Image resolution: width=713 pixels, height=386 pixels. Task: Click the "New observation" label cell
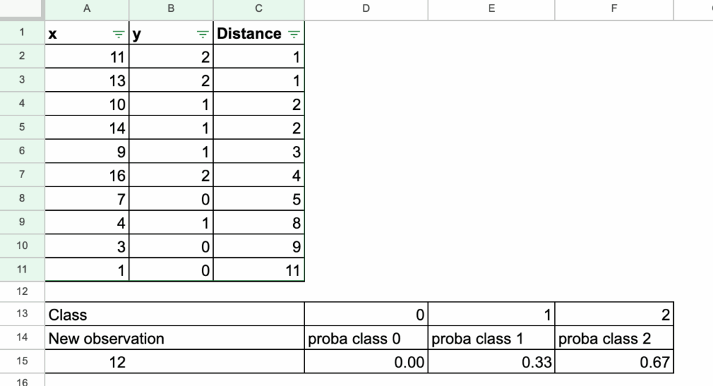tap(174, 339)
